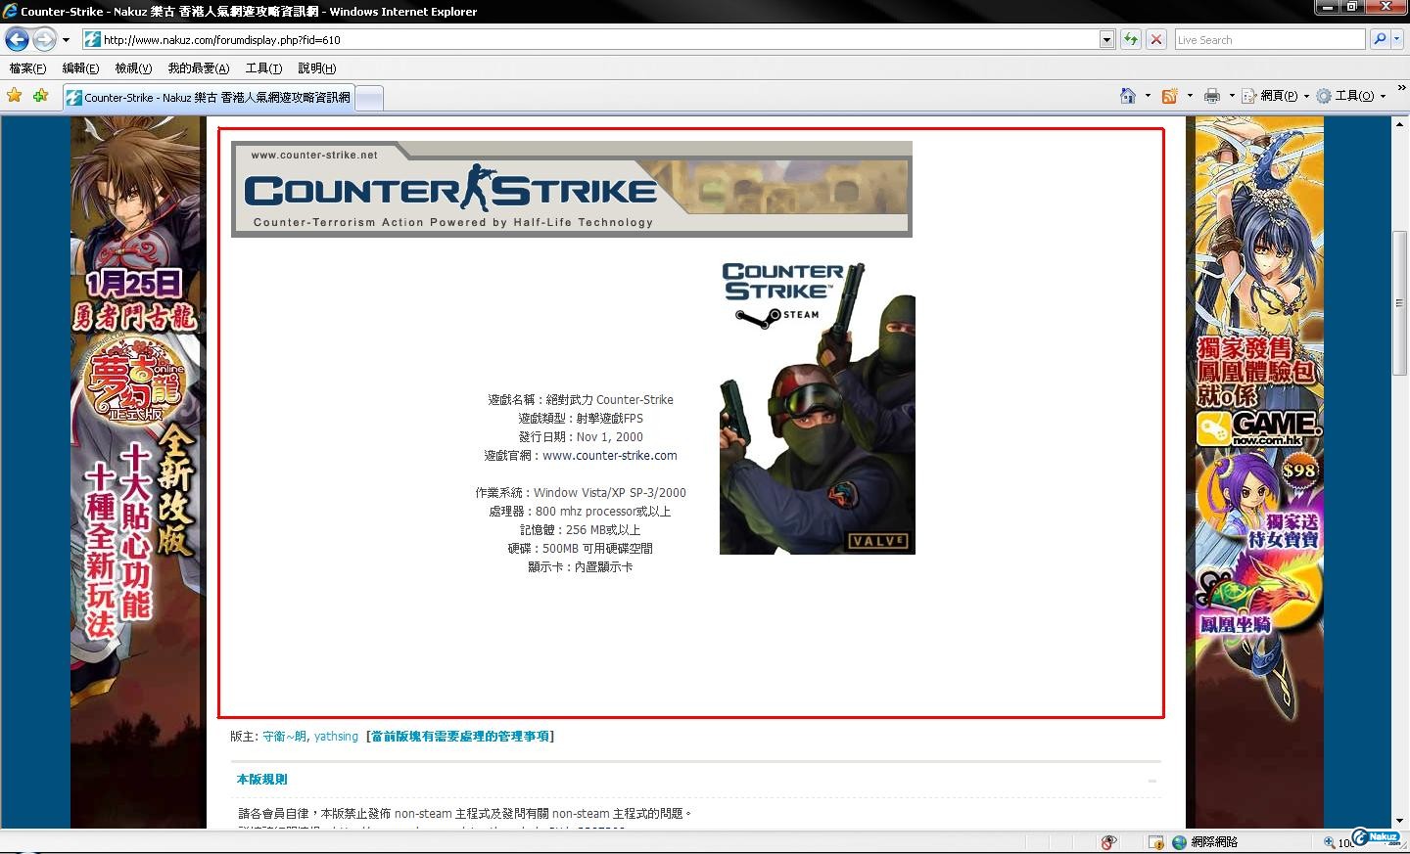The height and width of the screenshot is (854, 1410).
Task: Click the www.counter-strike.com official site link
Action: [x=609, y=456]
